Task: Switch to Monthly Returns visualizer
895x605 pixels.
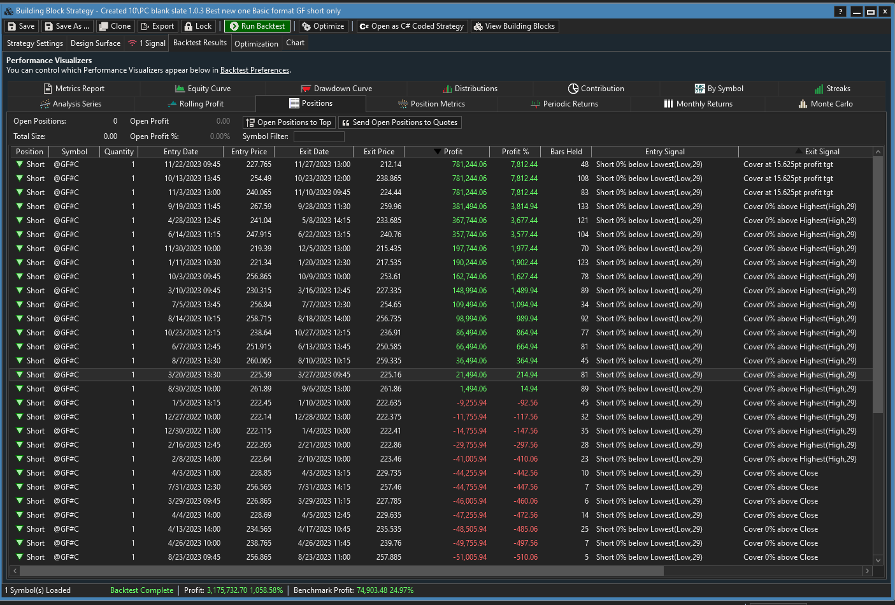Action: pos(698,104)
